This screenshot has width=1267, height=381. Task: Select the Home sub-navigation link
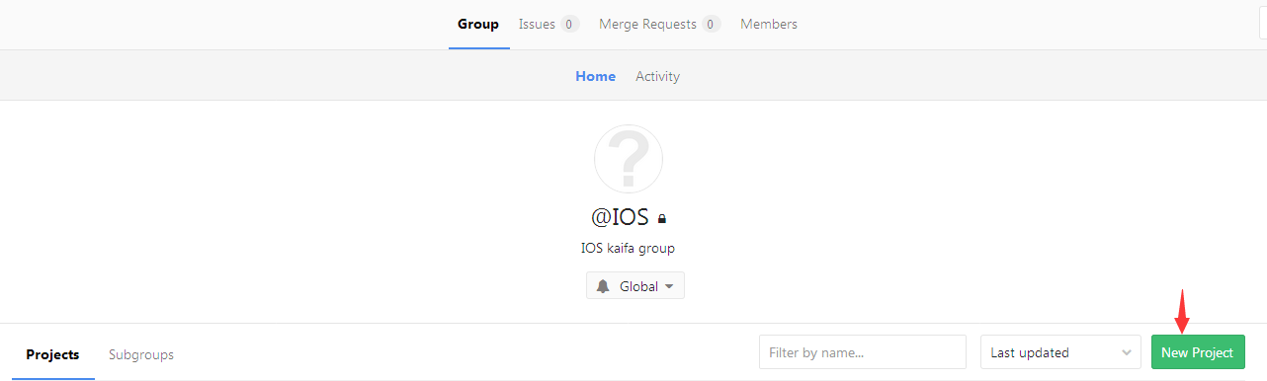pyautogui.click(x=596, y=76)
